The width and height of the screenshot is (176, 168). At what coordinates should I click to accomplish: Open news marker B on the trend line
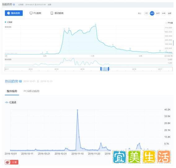[x=47, y=52]
